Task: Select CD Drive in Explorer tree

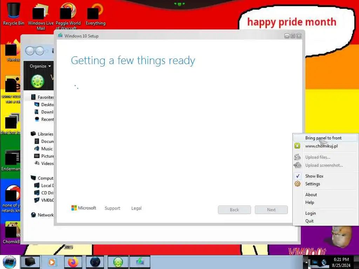Action: 44,193
